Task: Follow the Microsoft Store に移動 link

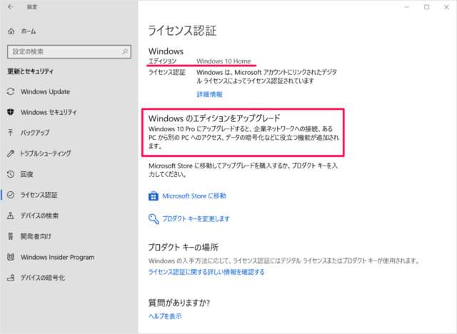Action: [x=194, y=196]
